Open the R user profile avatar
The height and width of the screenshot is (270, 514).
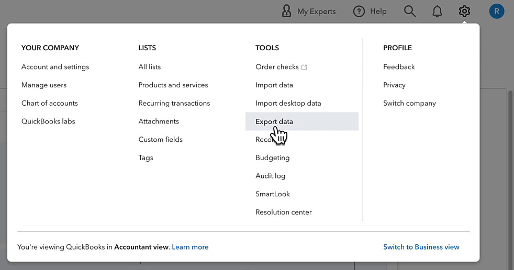pyautogui.click(x=497, y=12)
